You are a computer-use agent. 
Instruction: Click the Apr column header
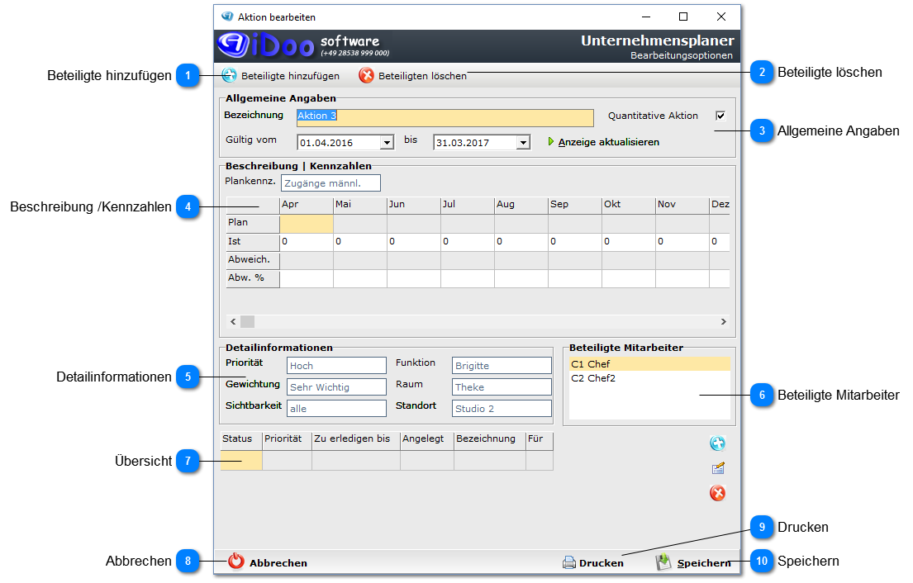click(307, 205)
